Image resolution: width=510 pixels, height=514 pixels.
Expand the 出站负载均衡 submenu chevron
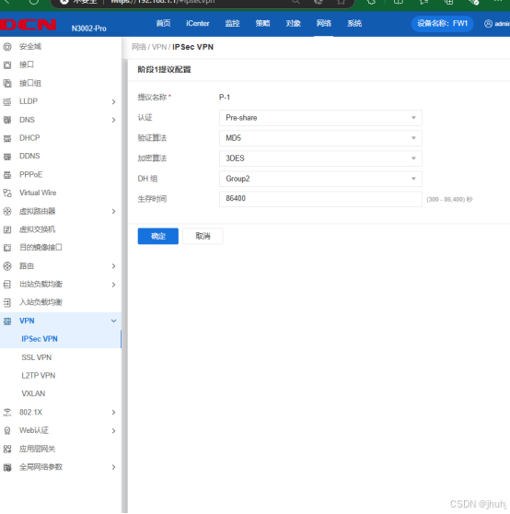(x=113, y=285)
